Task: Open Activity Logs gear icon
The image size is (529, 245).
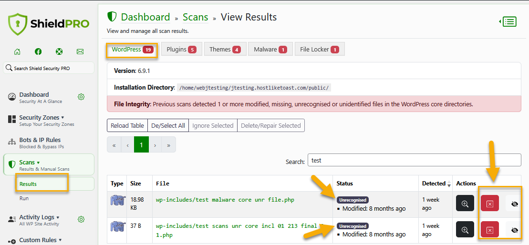Action: [x=81, y=219]
